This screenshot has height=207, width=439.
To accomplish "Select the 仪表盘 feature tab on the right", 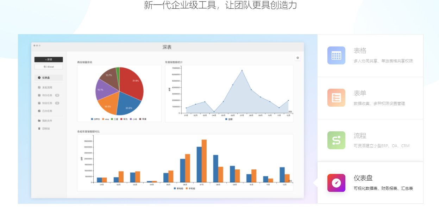I will click(x=370, y=183).
